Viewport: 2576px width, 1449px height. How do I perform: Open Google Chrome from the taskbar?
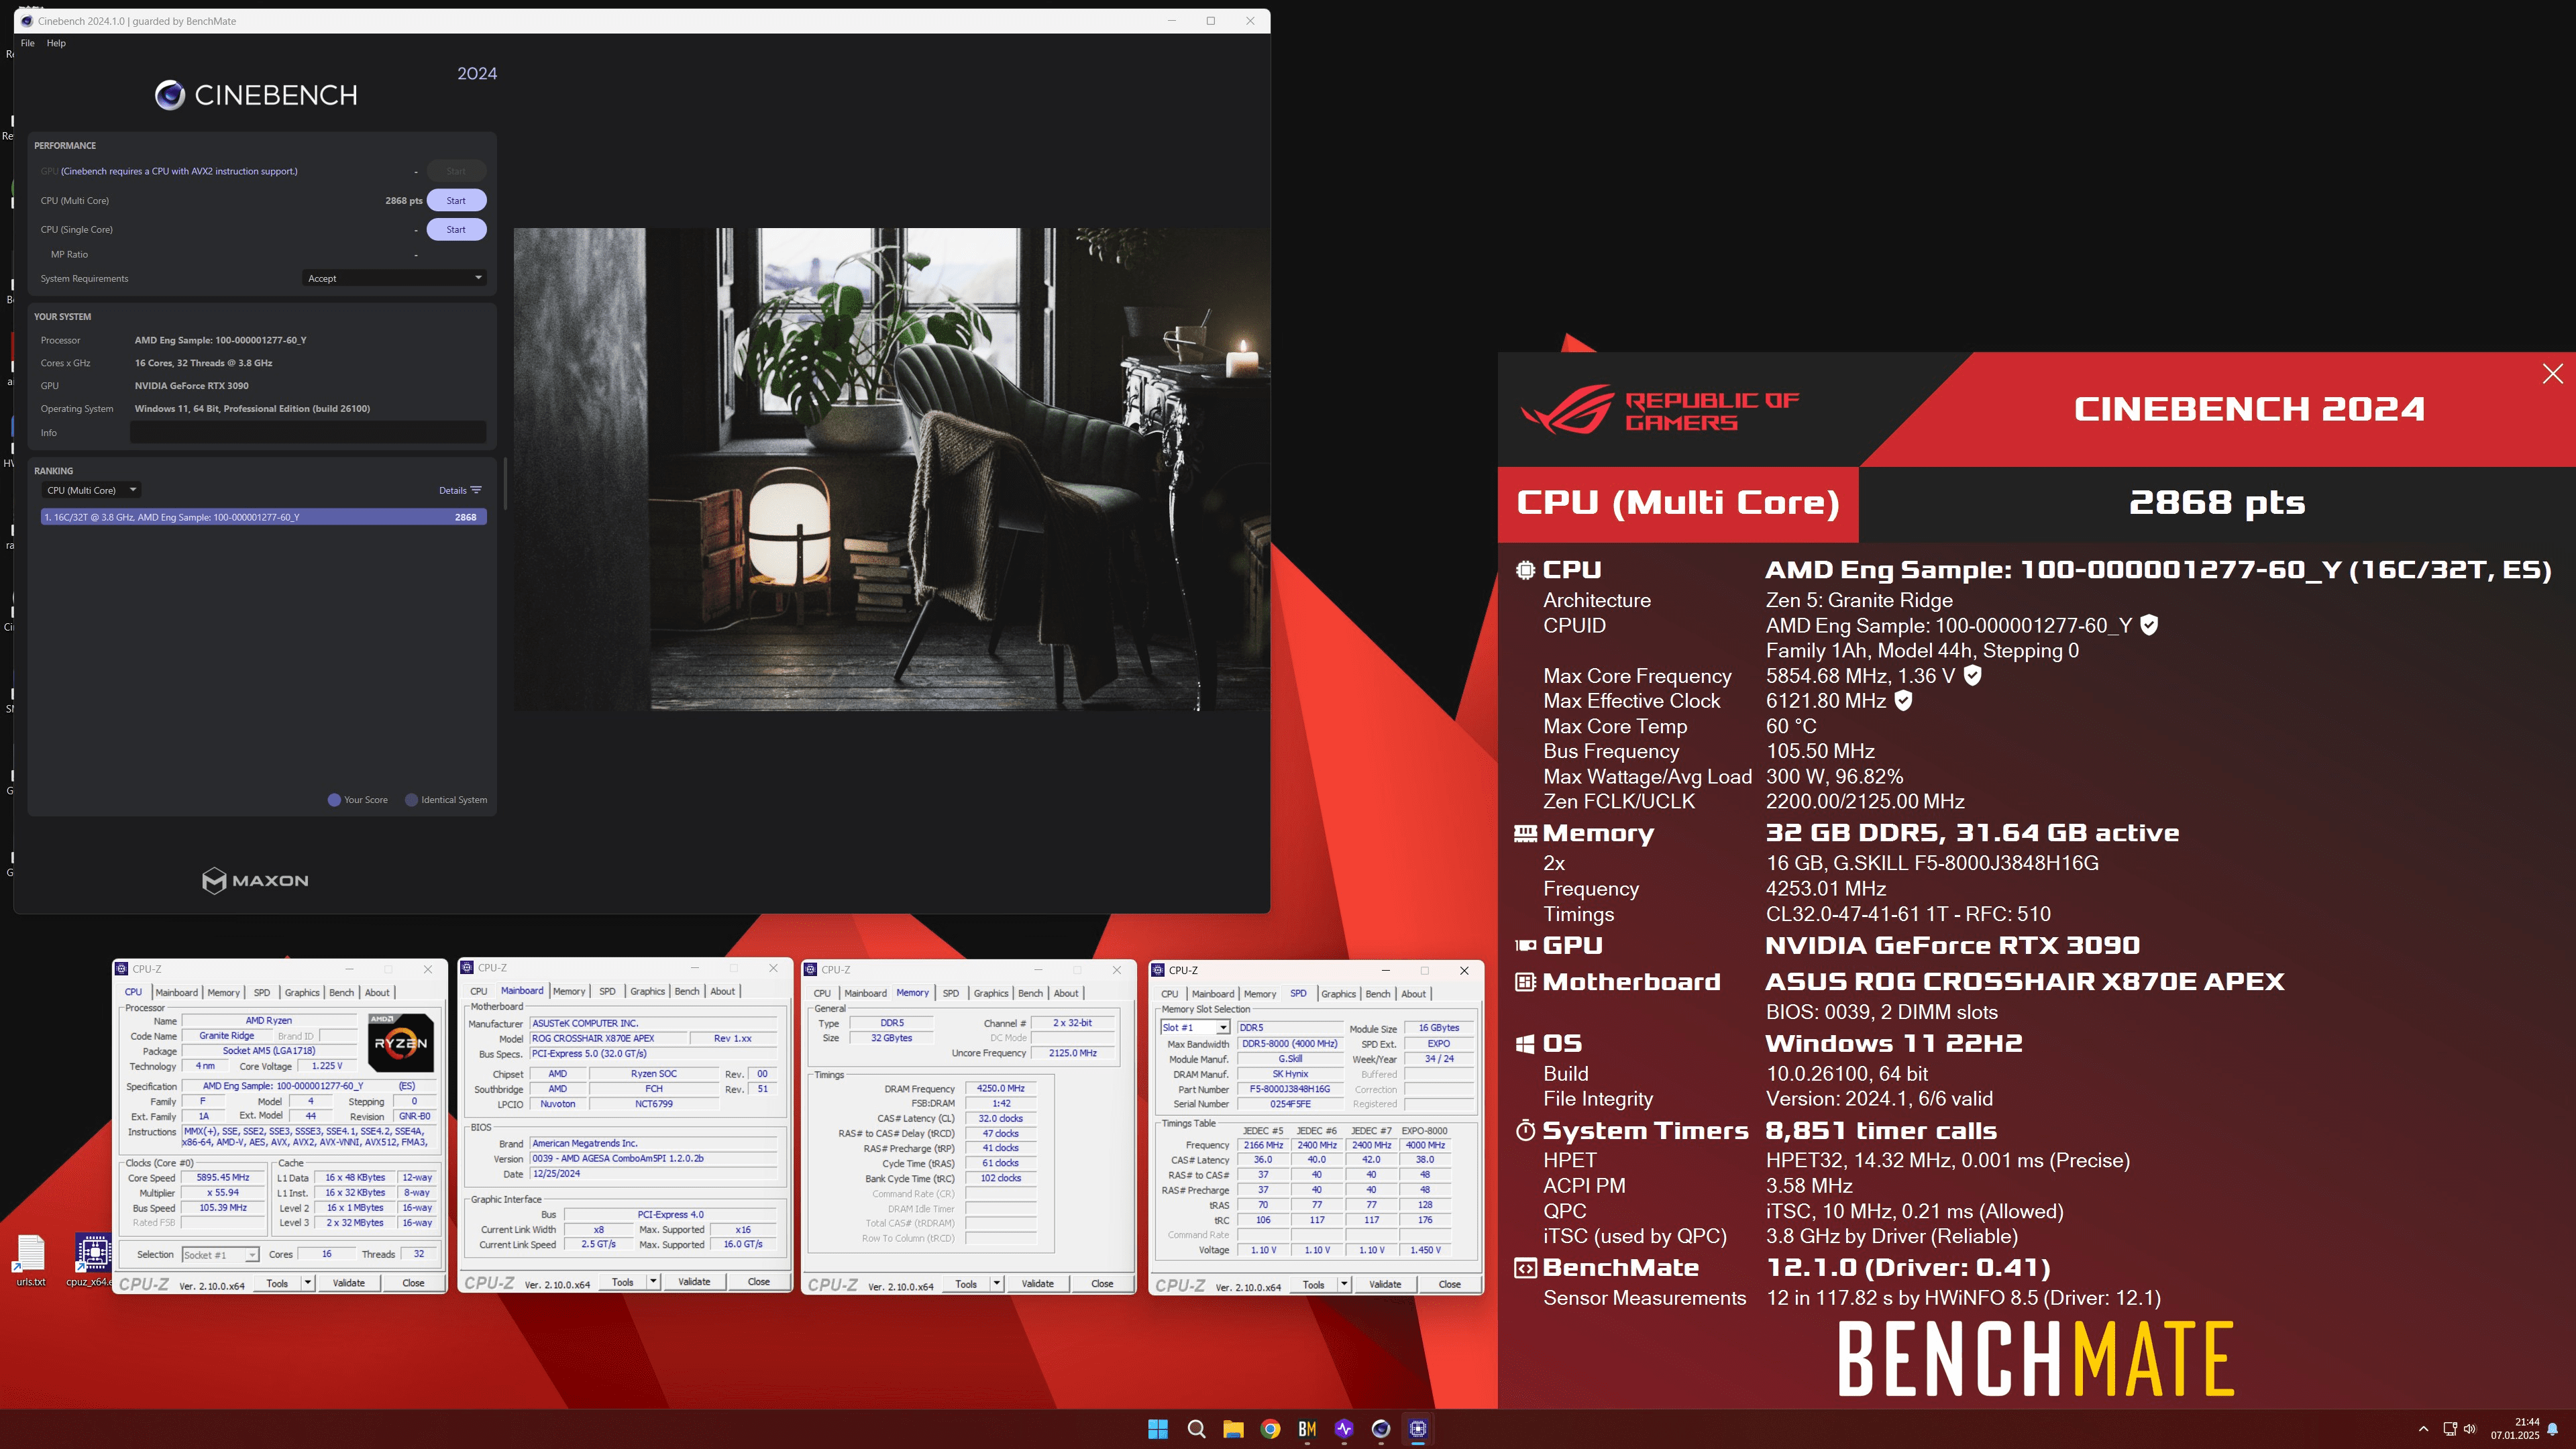click(1270, 1429)
